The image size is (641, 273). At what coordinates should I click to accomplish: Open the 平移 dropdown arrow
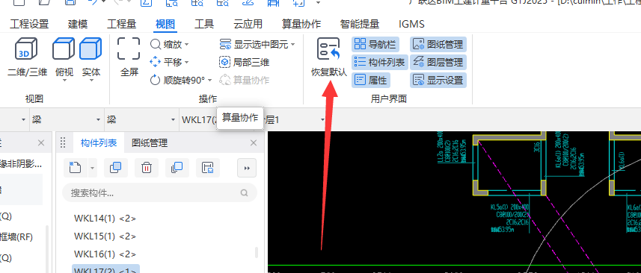[x=187, y=62]
